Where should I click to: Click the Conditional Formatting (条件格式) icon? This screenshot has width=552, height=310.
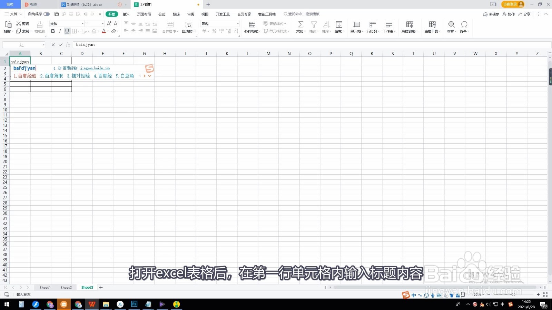(x=252, y=24)
